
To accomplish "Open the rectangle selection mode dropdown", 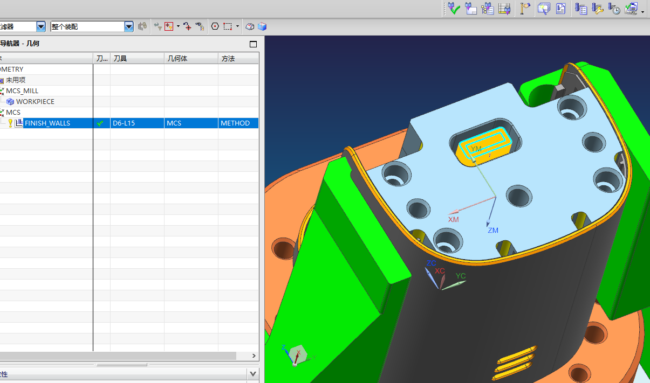I will pyautogui.click(x=237, y=26).
